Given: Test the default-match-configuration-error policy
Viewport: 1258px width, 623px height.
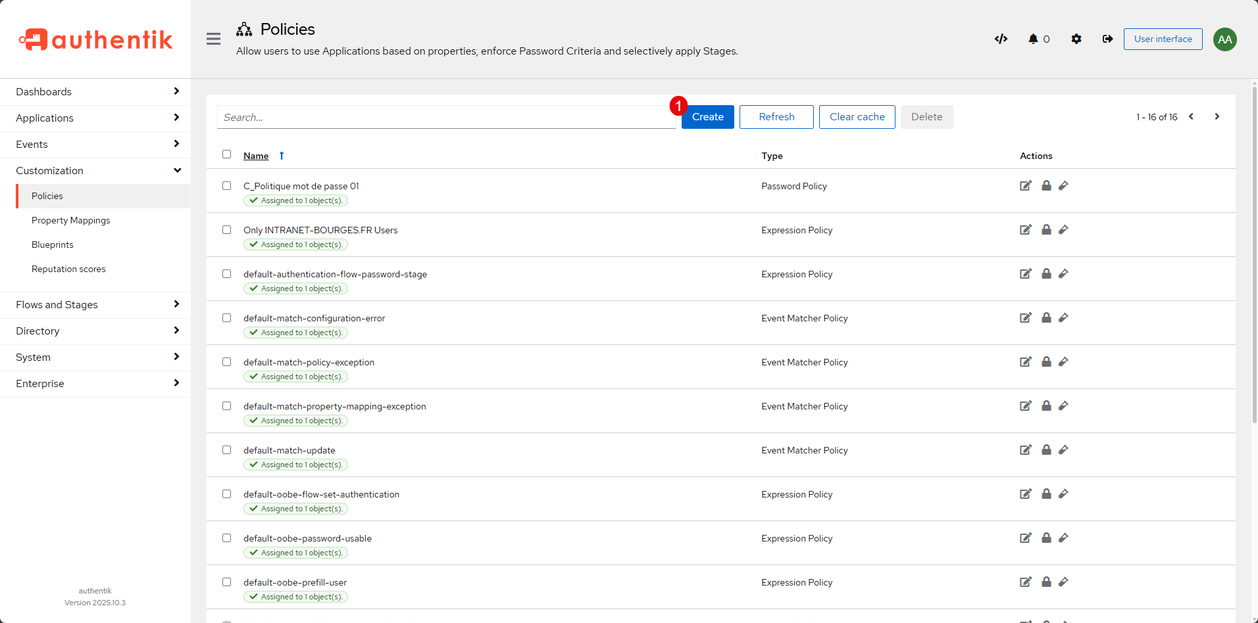Looking at the screenshot, I should click(x=1063, y=318).
